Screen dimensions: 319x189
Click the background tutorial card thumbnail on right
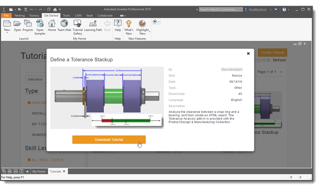click(268, 109)
